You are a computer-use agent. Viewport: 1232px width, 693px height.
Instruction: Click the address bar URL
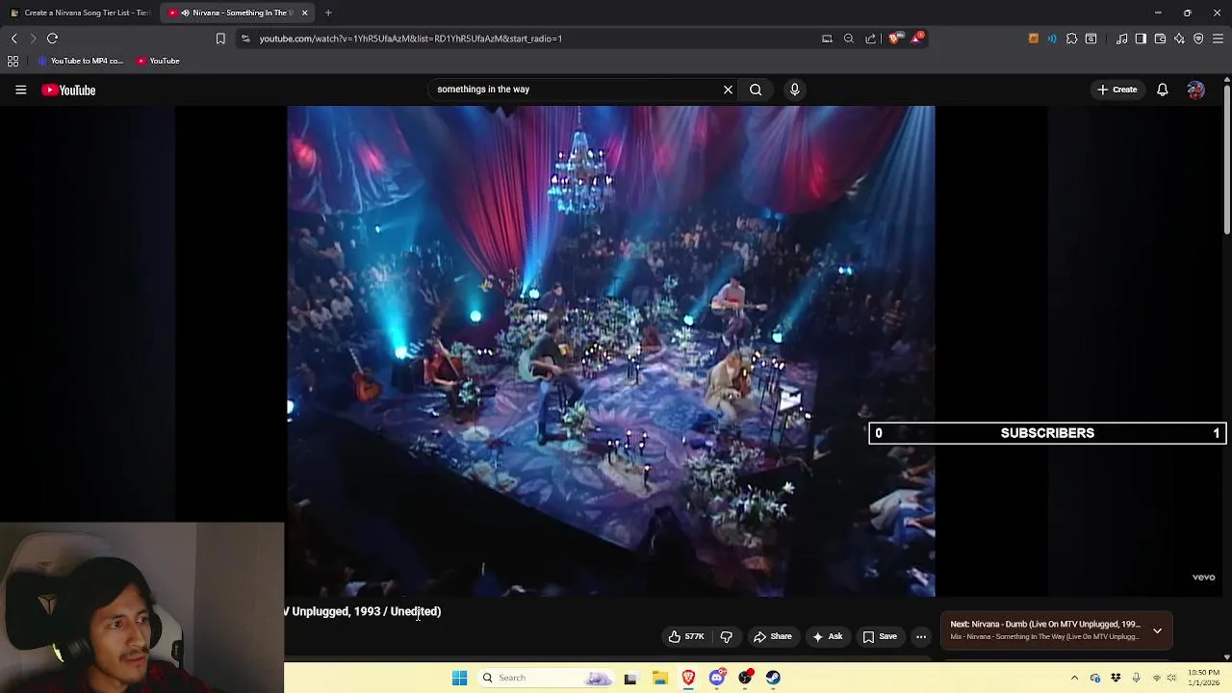tap(411, 38)
